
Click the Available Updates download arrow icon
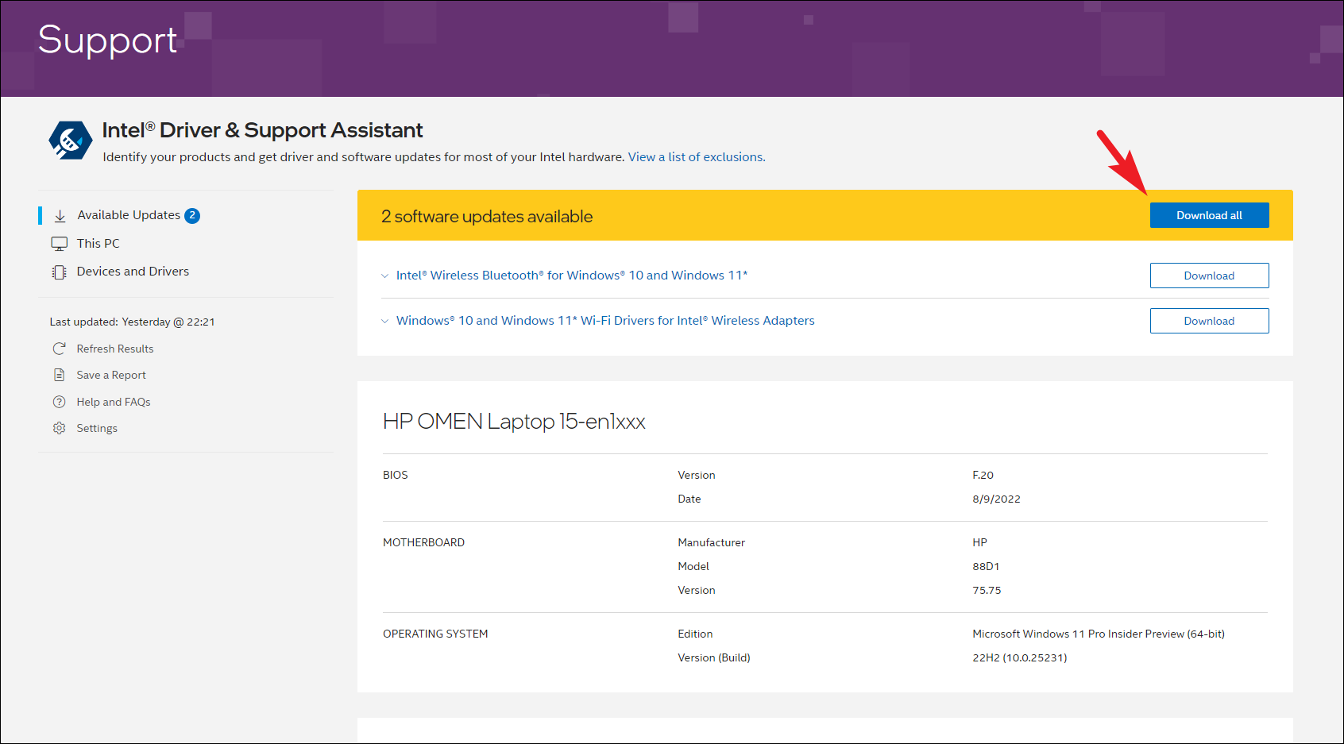click(60, 216)
